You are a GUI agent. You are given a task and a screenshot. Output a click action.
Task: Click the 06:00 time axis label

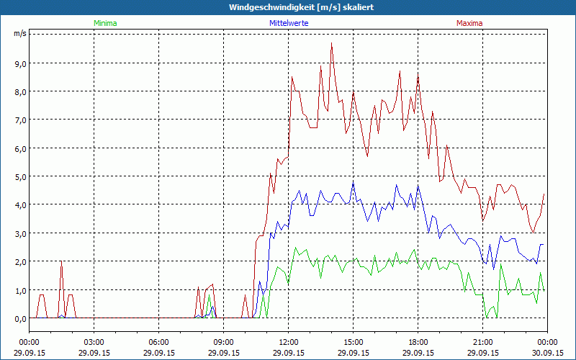(x=158, y=343)
